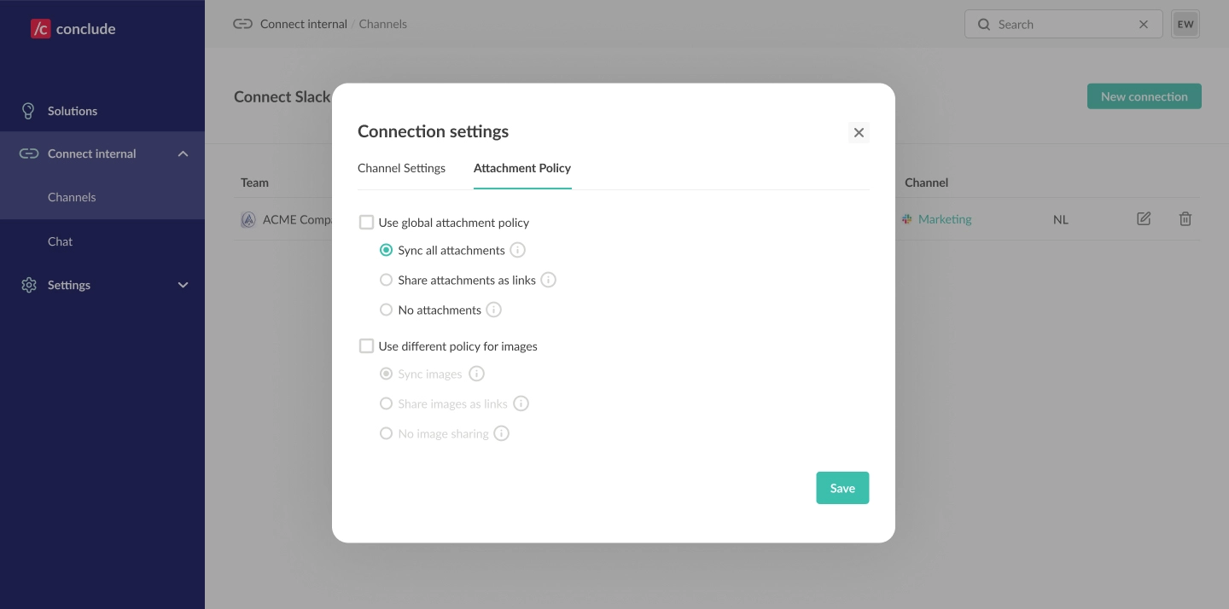The image size is (1229, 609).
Task: Open the Marketing channel link
Action: 944,219
